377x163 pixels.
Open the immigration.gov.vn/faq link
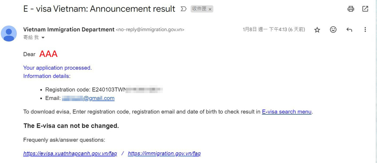(x=164, y=153)
